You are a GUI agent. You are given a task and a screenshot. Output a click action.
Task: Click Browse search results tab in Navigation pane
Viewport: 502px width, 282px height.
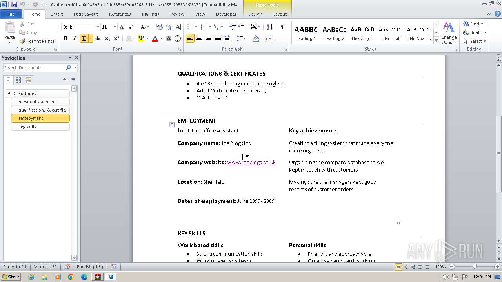click(29, 80)
